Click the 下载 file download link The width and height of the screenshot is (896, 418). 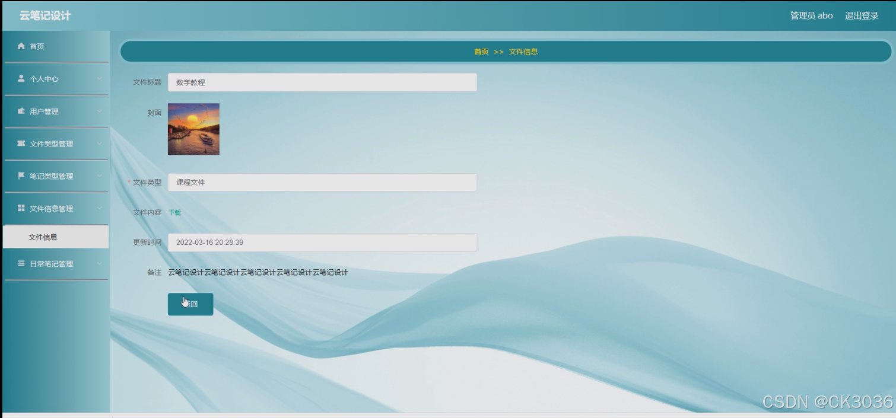coord(174,212)
